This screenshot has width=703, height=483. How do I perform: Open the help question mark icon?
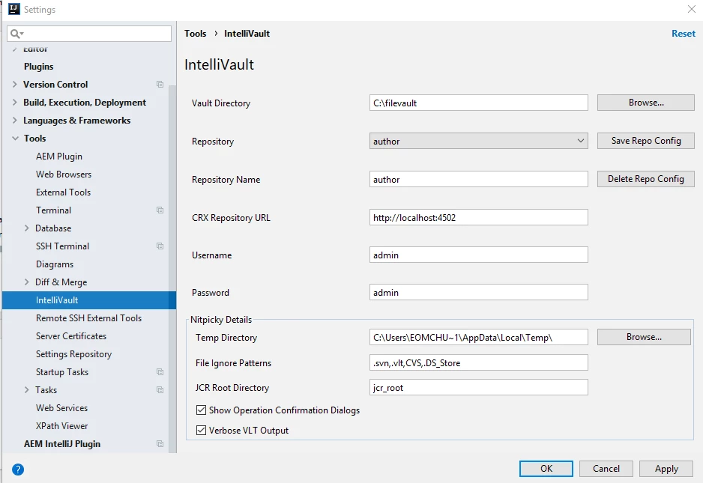(x=18, y=470)
